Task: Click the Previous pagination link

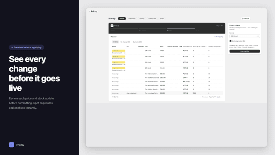Action: 204,97
